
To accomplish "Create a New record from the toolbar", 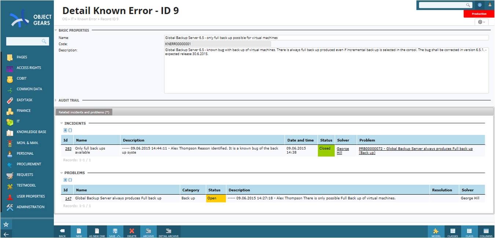I will click(79, 232).
